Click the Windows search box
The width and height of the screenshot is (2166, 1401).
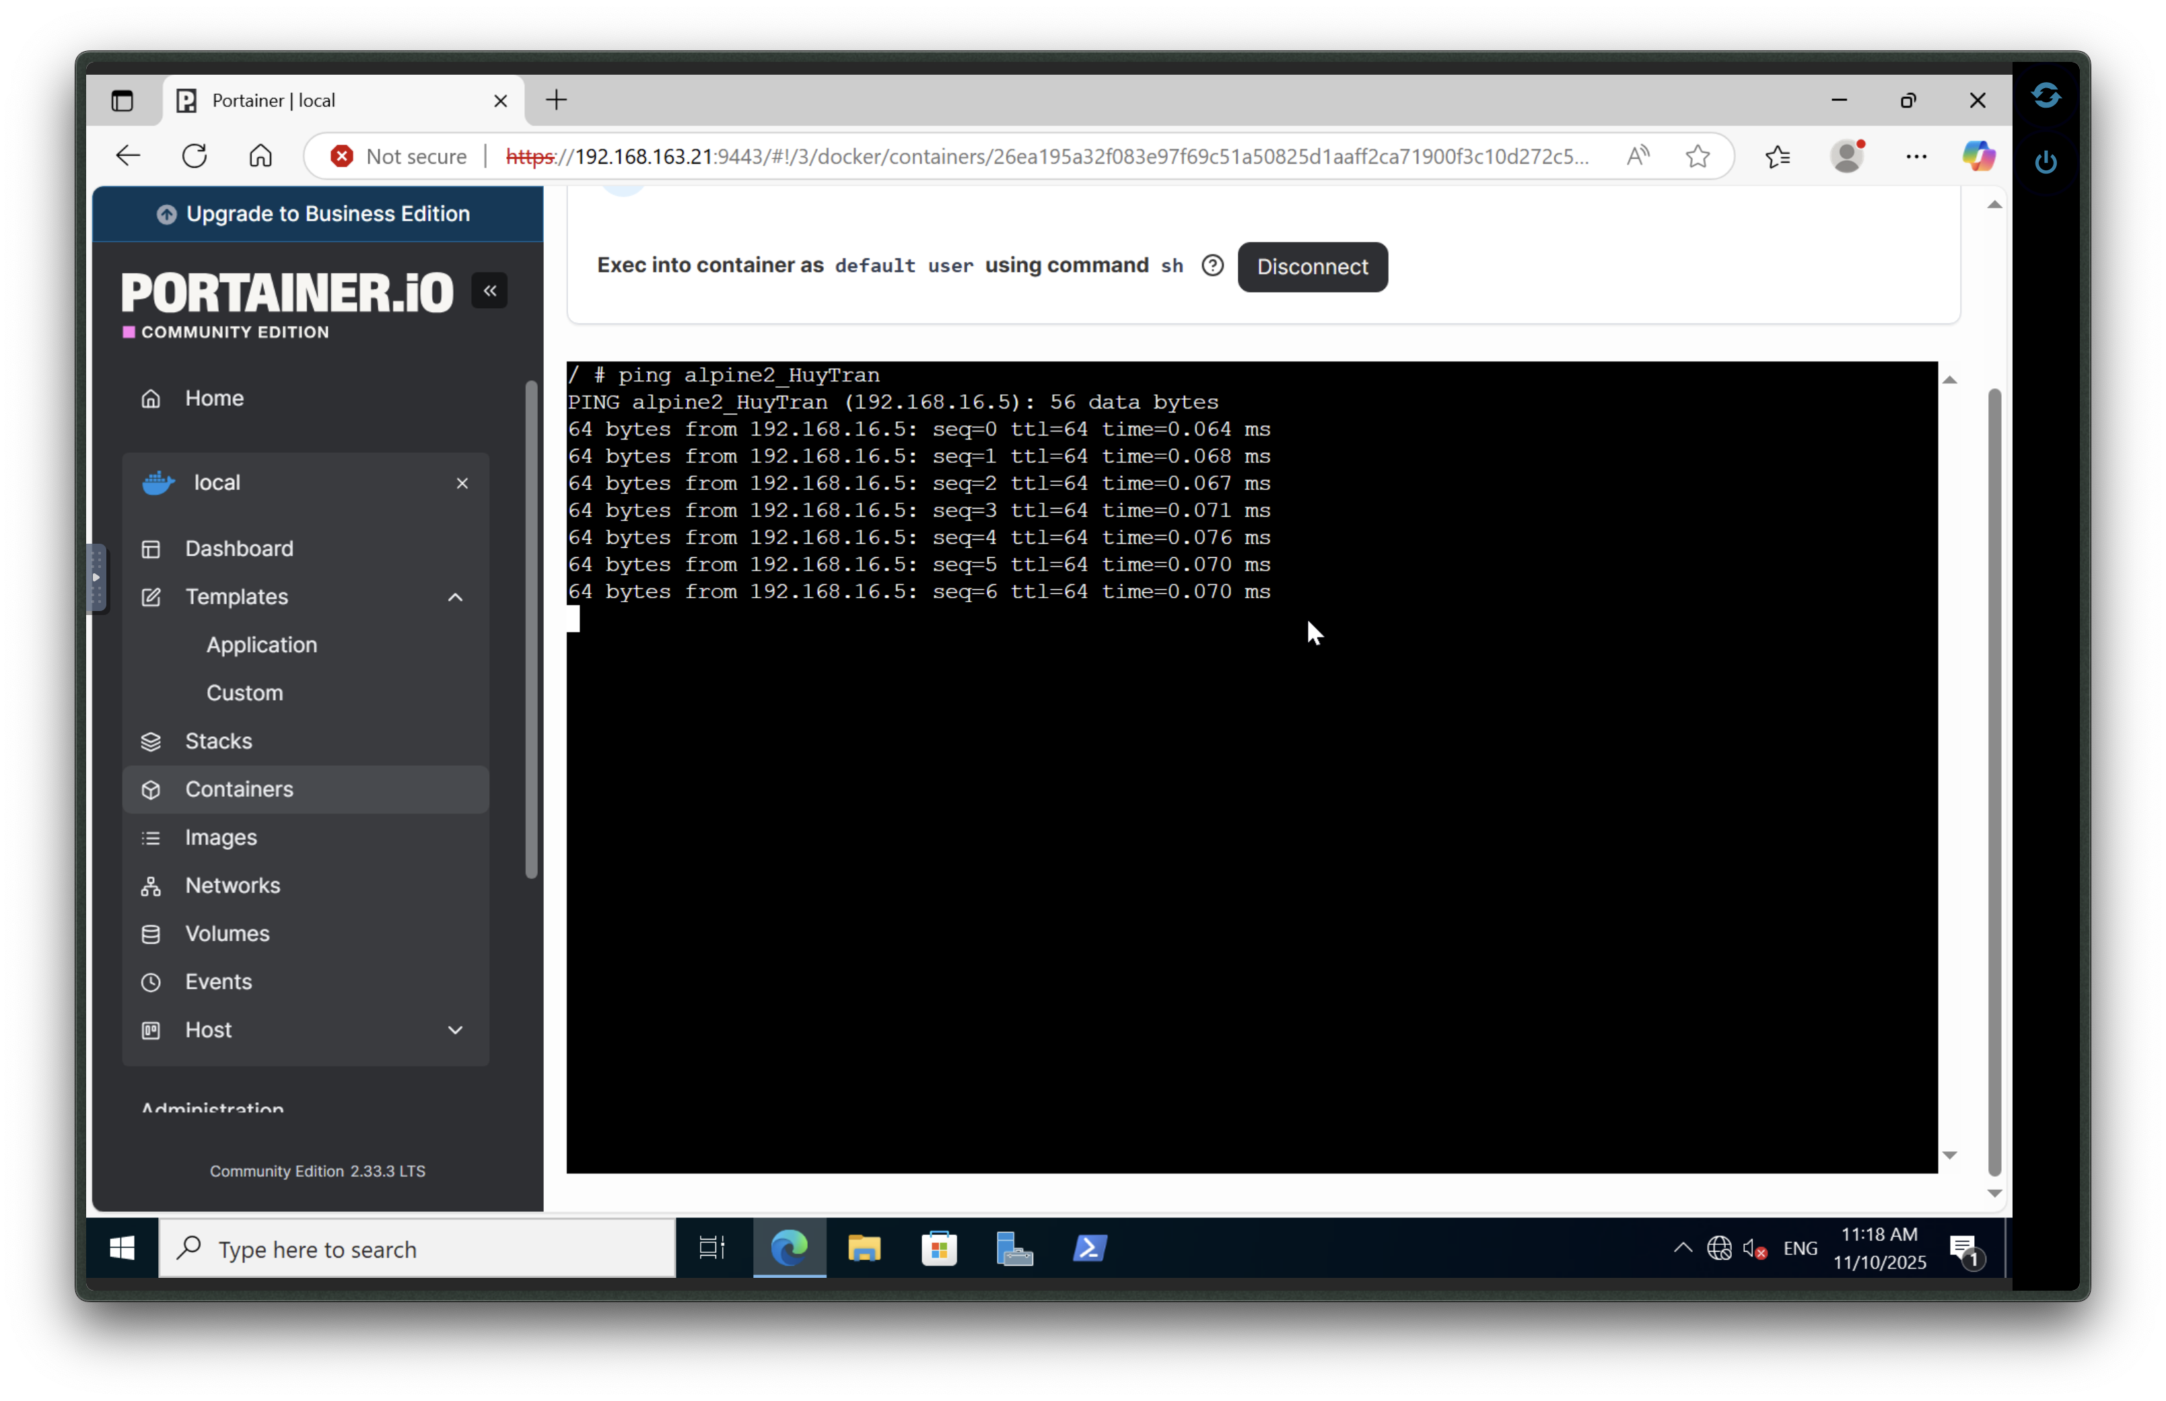tap(417, 1249)
